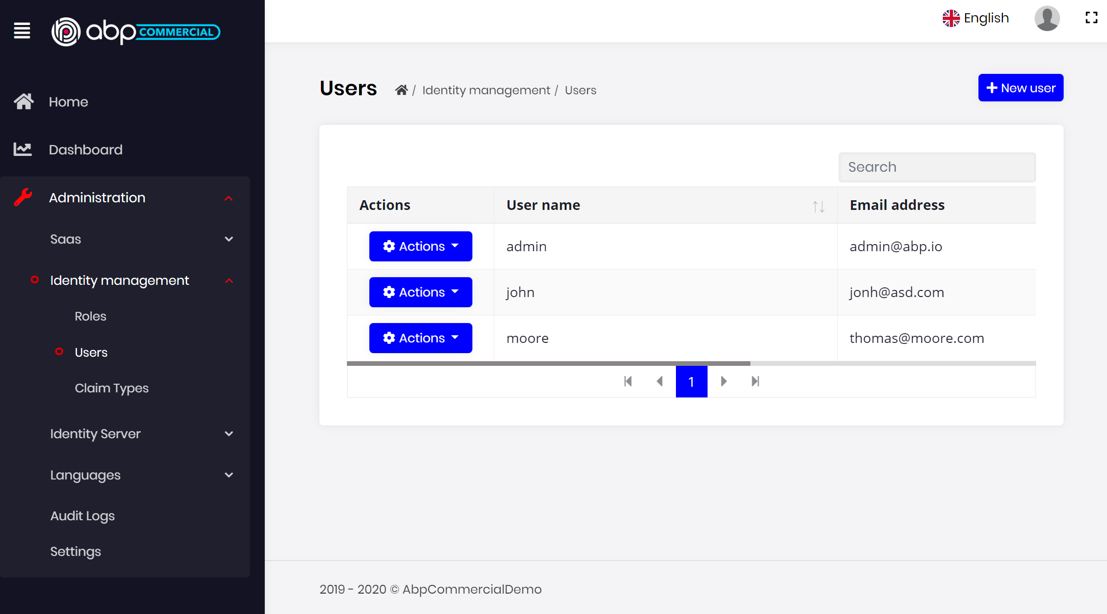Expand the Saas submenu
1107x614 pixels.
click(x=141, y=239)
